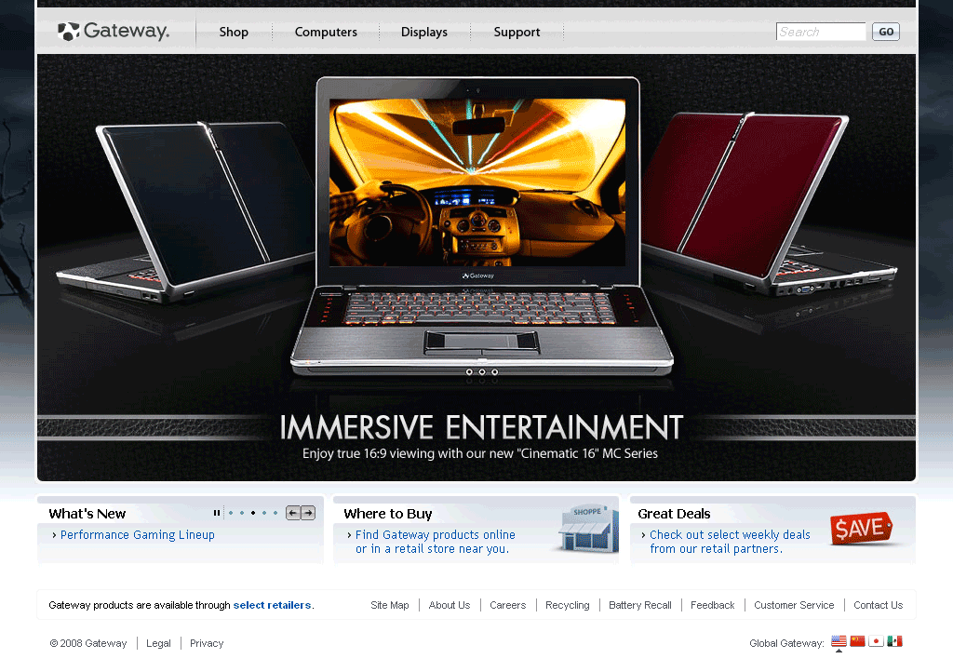Click into the Search text field

820,32
